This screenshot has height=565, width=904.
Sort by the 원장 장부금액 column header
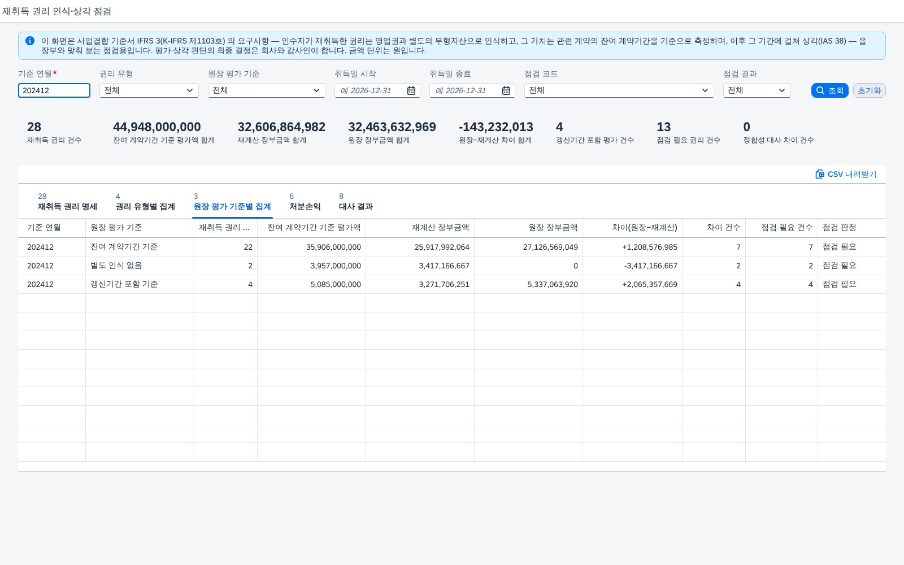529,228
